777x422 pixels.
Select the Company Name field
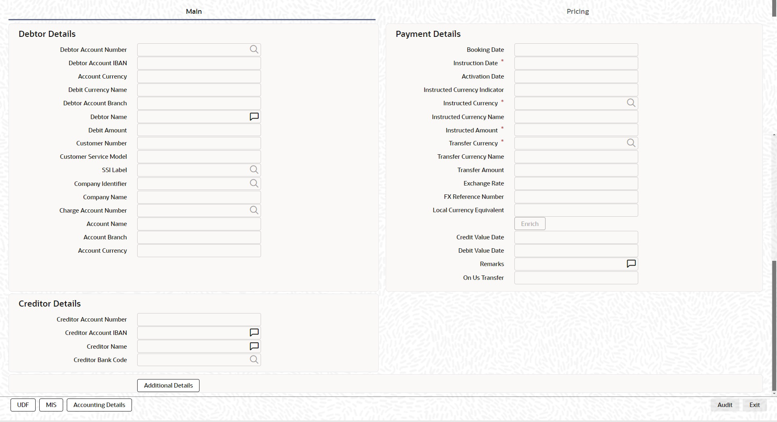pyautogui.click(x=199, y=197)
